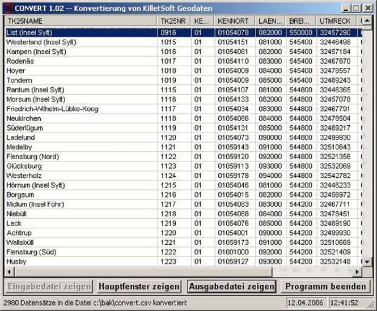Click the Programm beenden button
This screenshot has width=377, height=311.
click(325, 287)
